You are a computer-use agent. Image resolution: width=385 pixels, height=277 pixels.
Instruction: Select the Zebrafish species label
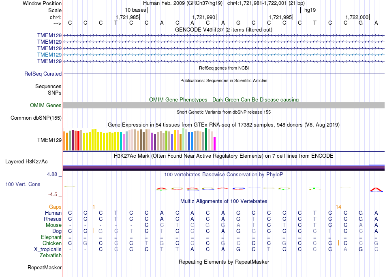click(51, 256)
